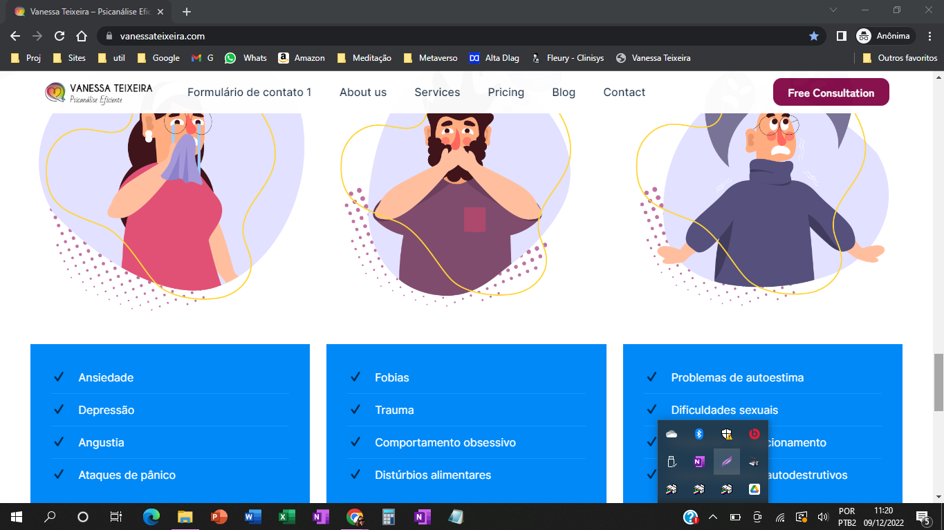944x530 pixels.
Task: Open the Meditação bookmark folder
Action: point(364,58)
